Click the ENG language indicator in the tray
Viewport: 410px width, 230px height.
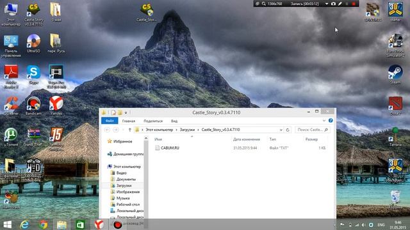tap(381, 225)
